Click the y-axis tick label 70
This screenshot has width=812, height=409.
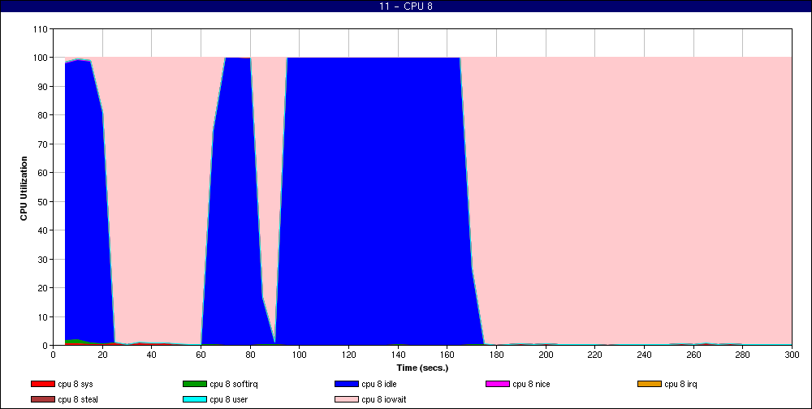(44, 144)
